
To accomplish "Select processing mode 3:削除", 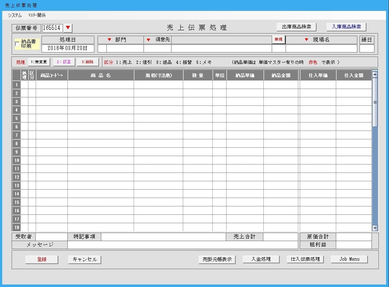I will [87, 62].
